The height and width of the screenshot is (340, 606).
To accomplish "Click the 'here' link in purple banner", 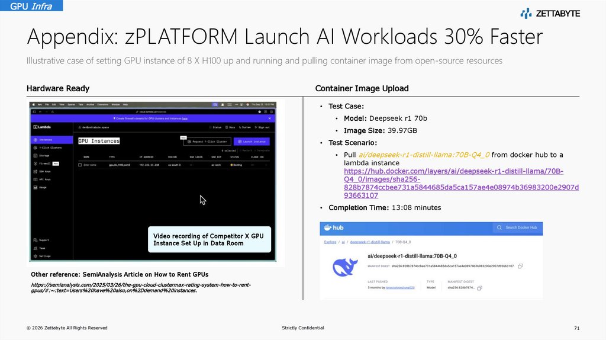I will (185, 118).
